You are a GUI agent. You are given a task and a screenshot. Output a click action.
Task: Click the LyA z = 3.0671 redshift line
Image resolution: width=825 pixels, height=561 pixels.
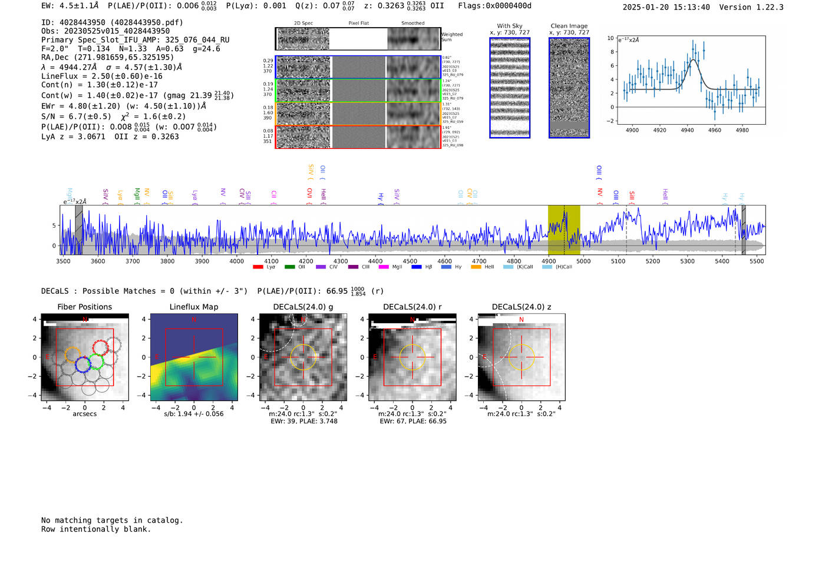[74, 137]
